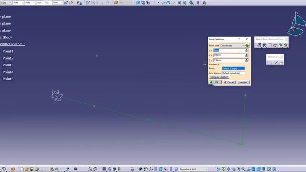Click into the X coordinate field
Screen dimensions: 306x172
pyautogui.click(x=229, y=50)
